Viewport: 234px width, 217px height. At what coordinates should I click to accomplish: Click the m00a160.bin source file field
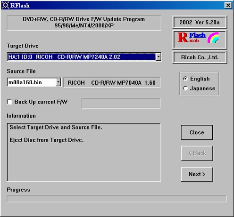(32, 82)
